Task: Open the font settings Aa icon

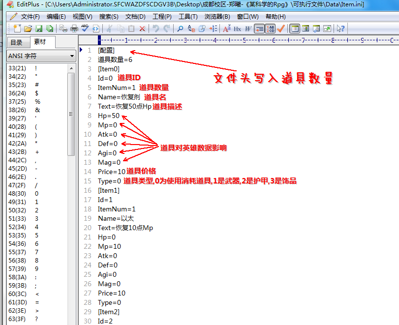Action: [227, 29]
